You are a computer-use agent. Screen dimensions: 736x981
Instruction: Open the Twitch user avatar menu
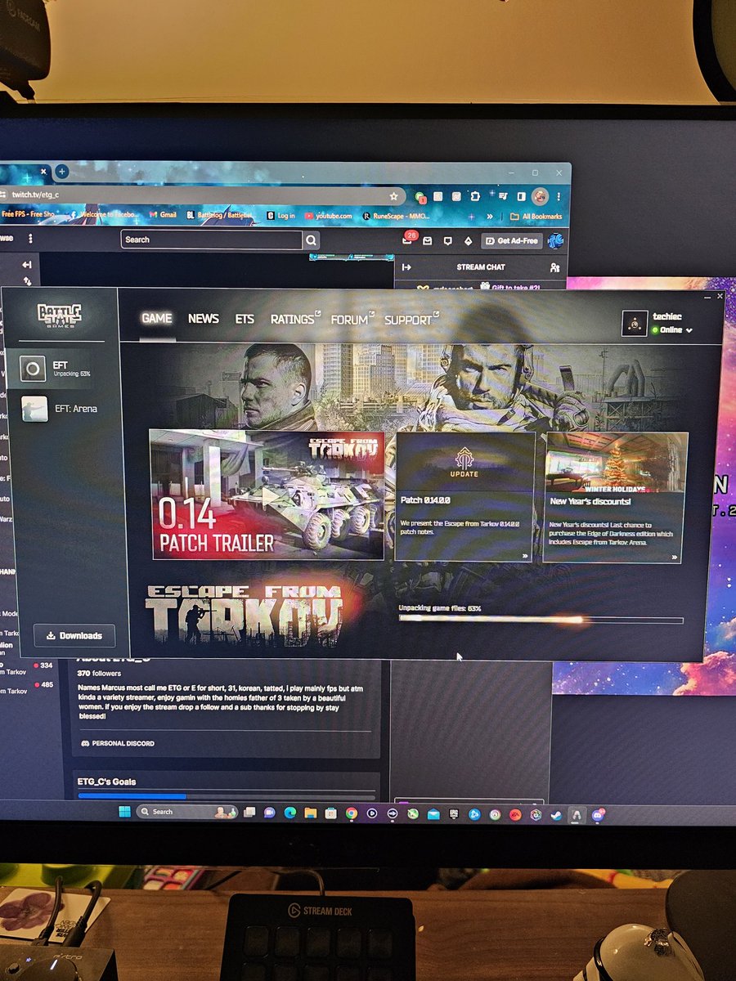(x=555, y=240)
